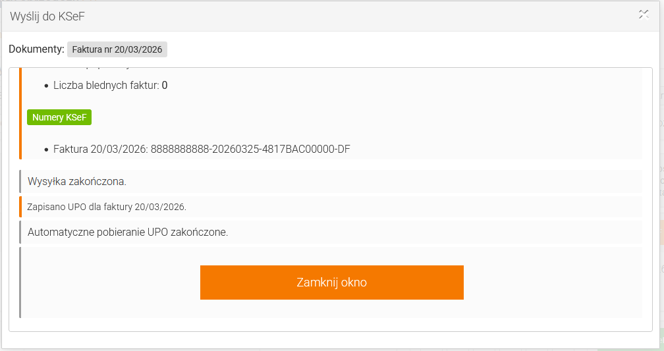Click the Automatyczne pobieranie UPO zakończone message

tap(128, 232)
